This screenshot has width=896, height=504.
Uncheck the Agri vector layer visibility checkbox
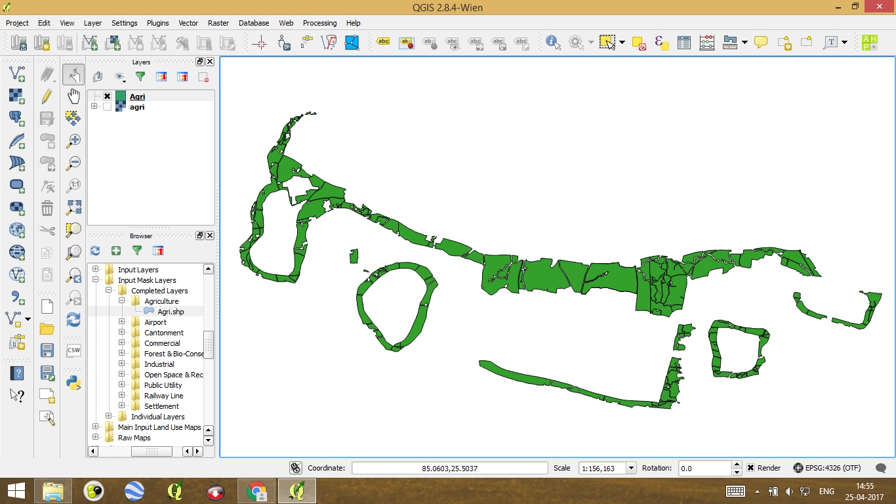pyautogui.click(x=107, y=96)
